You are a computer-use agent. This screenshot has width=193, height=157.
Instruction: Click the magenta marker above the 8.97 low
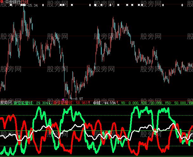[63, 100]
